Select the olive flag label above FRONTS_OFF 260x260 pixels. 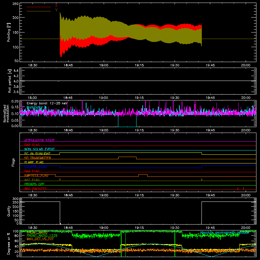coord(32,180)
